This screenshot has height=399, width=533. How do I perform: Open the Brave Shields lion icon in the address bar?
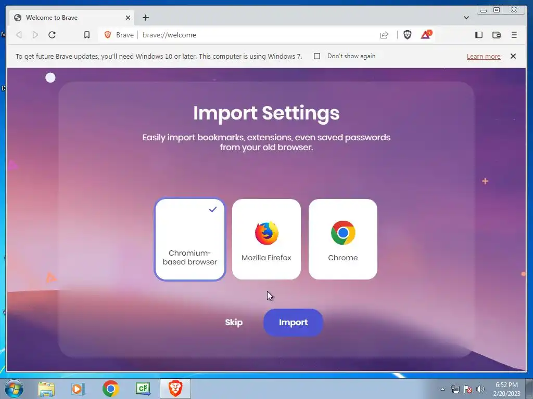407,35
